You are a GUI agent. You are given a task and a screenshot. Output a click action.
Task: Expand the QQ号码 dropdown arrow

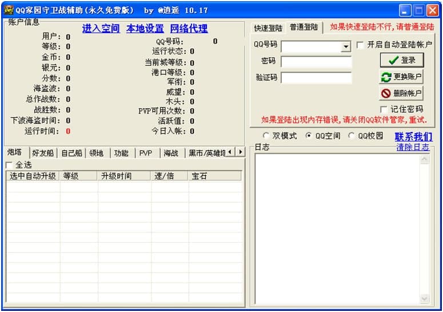pyautogui.click(x=345, y=46)
